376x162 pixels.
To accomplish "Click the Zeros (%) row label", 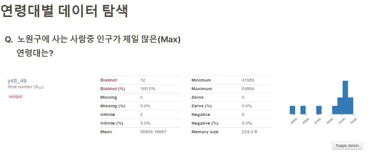I will pyautogui.click(x=201, y=106).
